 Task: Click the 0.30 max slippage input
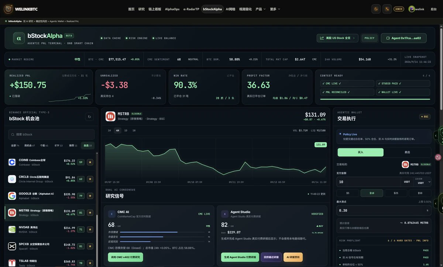(x=384, y=210)
